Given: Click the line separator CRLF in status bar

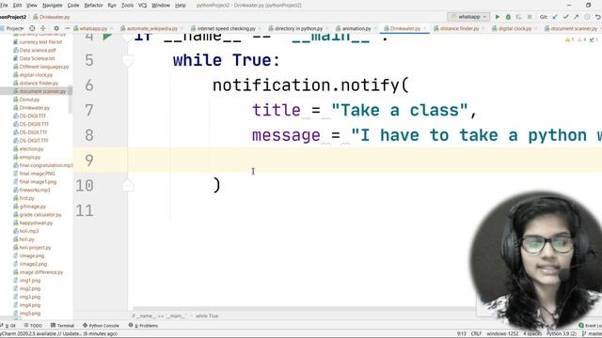Looking at the screenshot, I should [x=476, y=333].
